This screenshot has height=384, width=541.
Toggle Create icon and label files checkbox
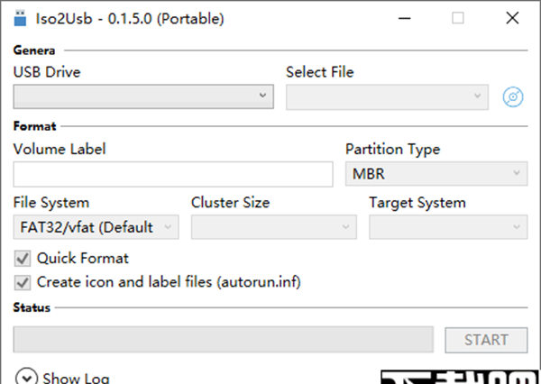pyautogui.click(x=23, y=282)
